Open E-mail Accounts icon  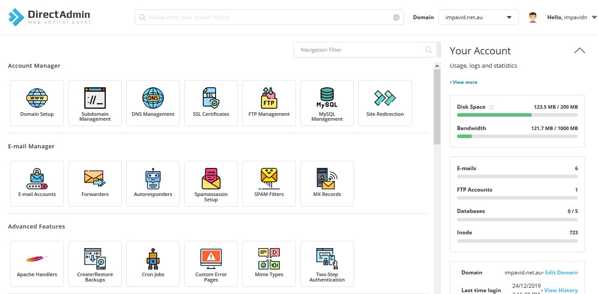37,179
